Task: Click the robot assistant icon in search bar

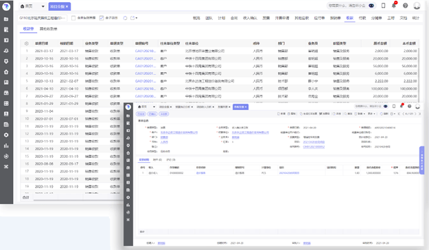Action: pos(371,5)
